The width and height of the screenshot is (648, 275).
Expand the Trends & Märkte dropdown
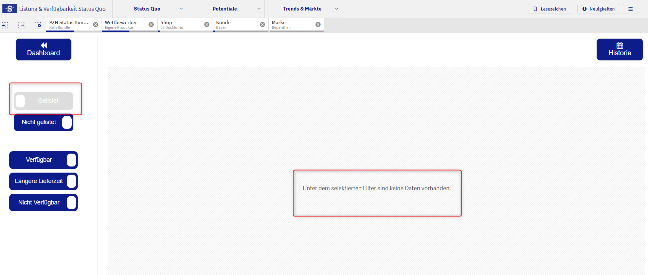[337, 9]
